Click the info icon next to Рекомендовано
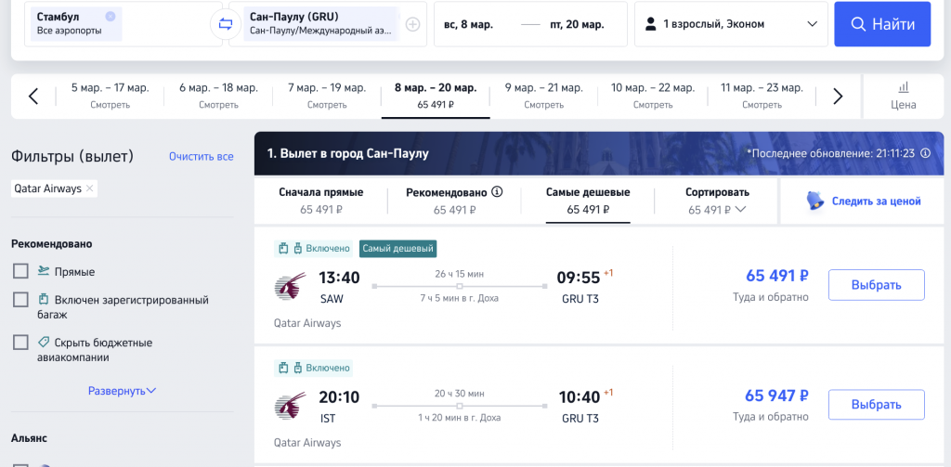 [x=498, y=192]
